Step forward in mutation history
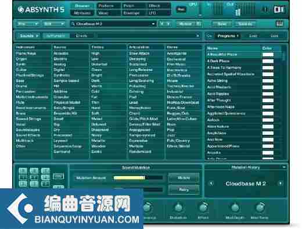Viewport: 302px width, 229px height. 280,183
